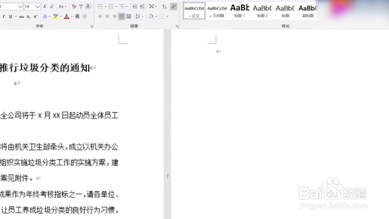Image resolution: width=389 pixels, height=219 pixels.
Task: Open the Font dialog launcher
Action: click(x=92, y=26)
